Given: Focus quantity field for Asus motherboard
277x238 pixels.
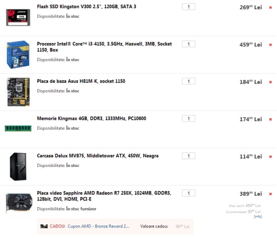Looking at the screenshot, I should pos(188,81).
